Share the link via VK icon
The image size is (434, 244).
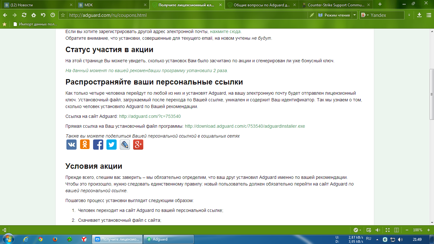[x=71, y=145]
